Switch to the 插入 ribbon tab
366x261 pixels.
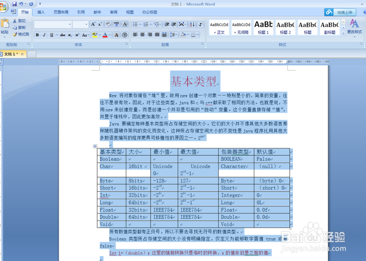(x=41, y=12)
